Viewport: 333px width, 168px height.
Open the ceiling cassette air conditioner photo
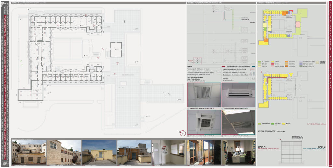[204, 122]
